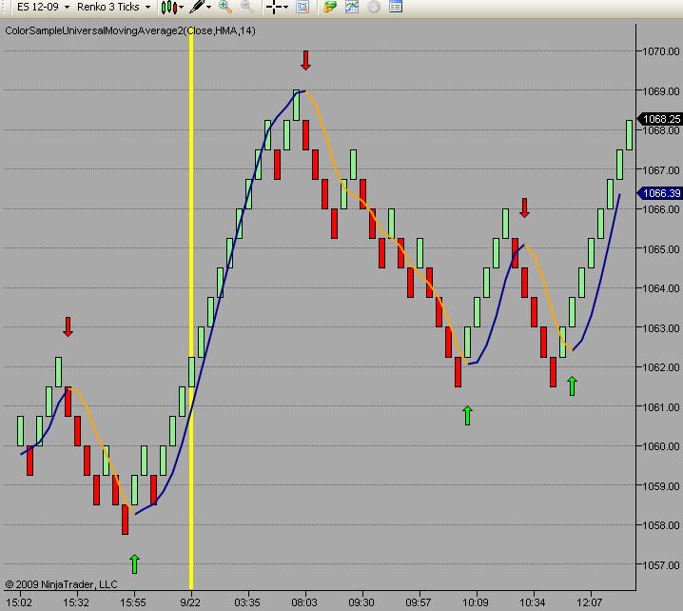Click the 1068.25 current price marker
This screenshot has height=611, width=683.
(x=660, y=119)
